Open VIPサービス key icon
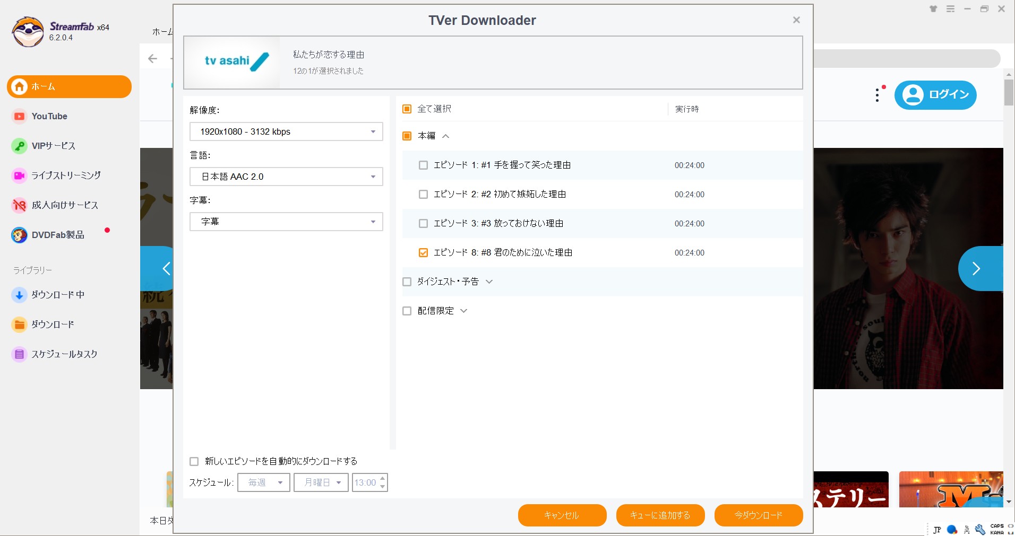Screen dimensions: 1015x536 [x=20, y=146]
